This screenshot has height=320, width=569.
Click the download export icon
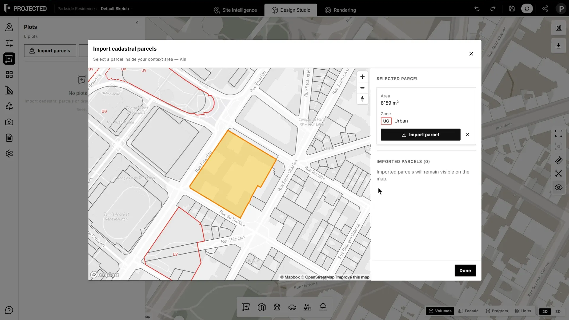(559, 46)
